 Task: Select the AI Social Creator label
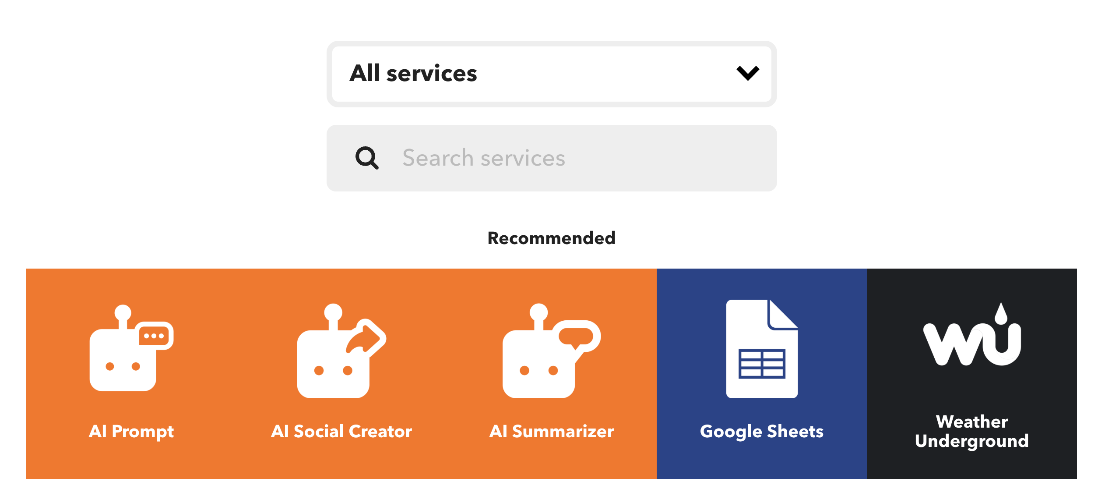click(x=341, y=432)
